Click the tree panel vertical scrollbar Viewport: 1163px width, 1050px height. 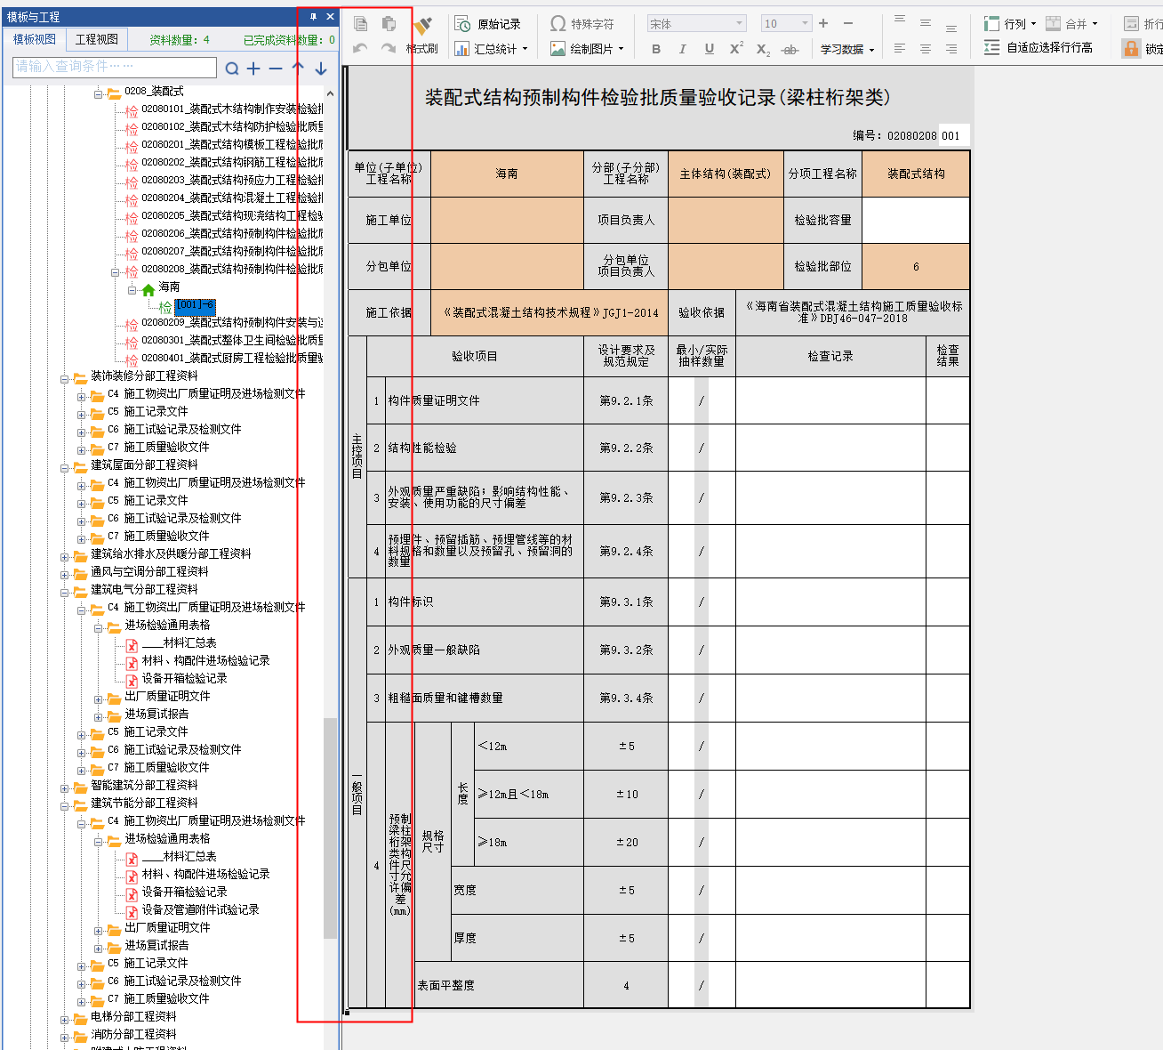pos(330,828)
